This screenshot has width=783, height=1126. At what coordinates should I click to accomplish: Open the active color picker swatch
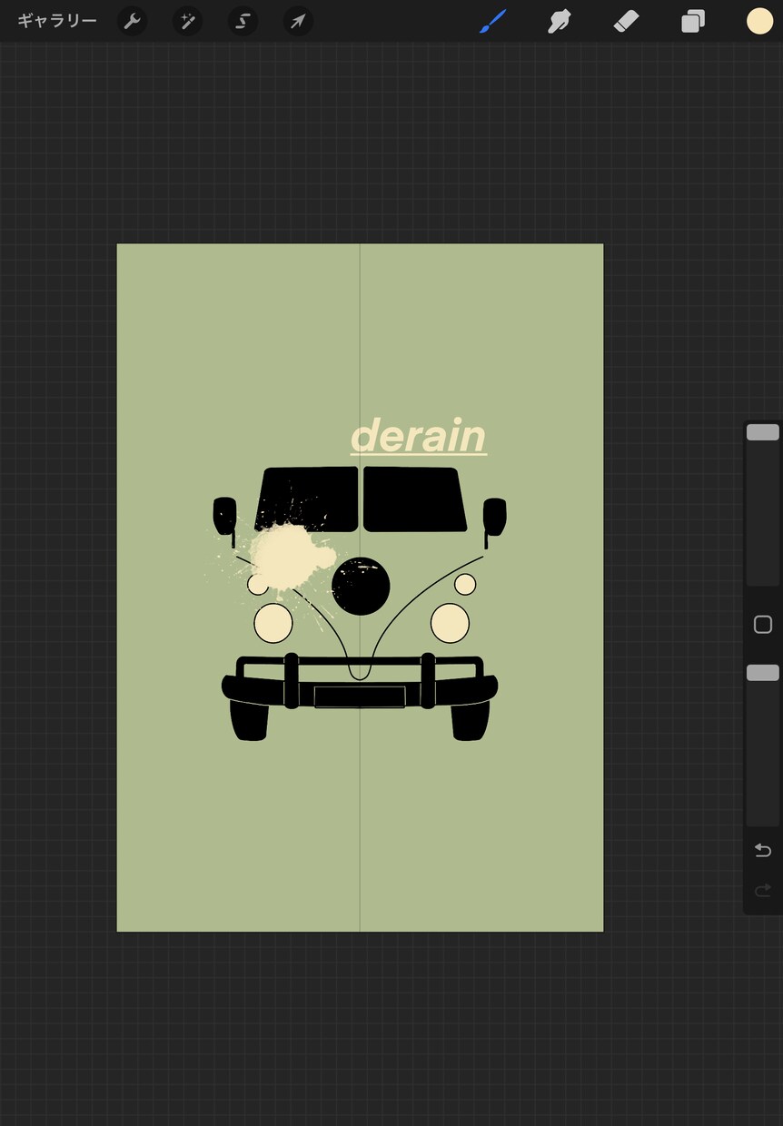pyautogui.click(x=759, y=21)
